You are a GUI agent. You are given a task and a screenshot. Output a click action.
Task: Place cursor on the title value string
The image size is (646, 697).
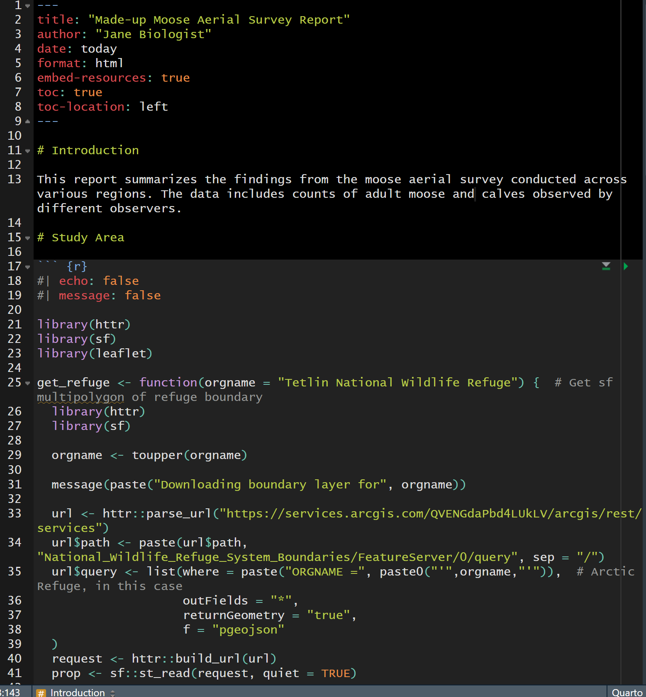219,20
